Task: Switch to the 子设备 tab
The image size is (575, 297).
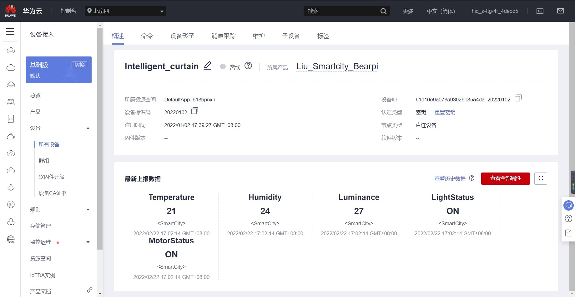Action: click(291, 36)
